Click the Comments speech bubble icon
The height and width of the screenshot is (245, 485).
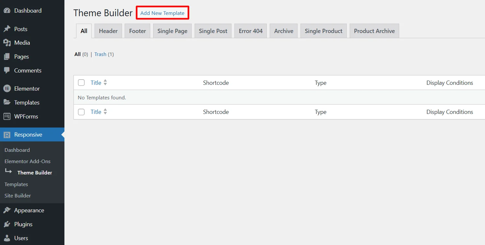click(7, 71)
